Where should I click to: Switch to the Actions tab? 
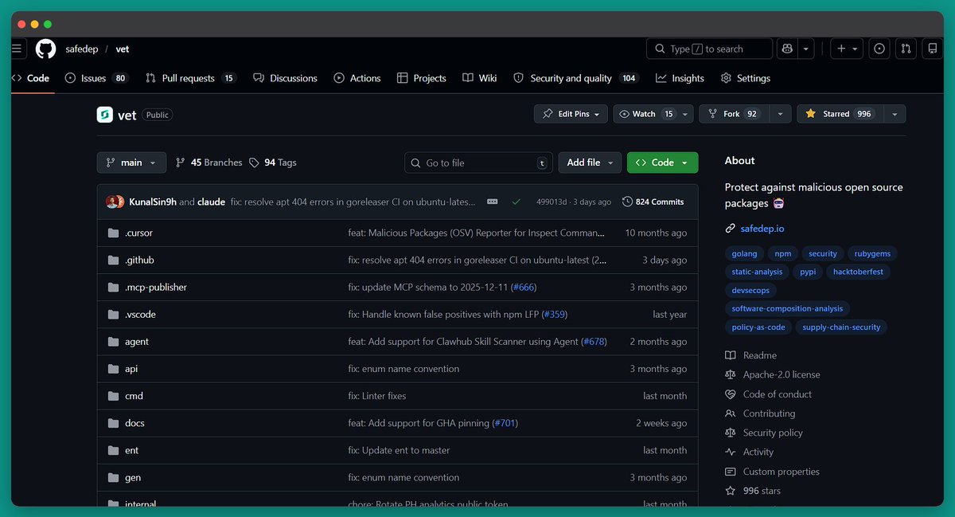point(357,78)
